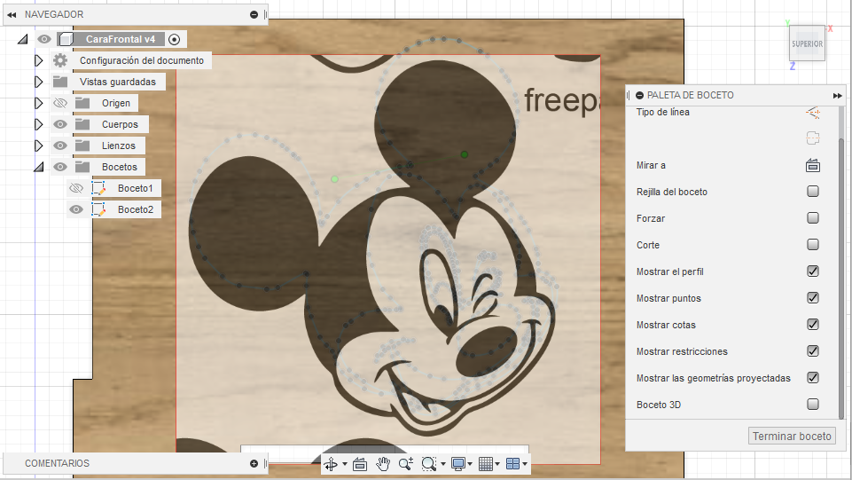Click the Zoom Window magnifier icon
852x480 pixels.
429,464
